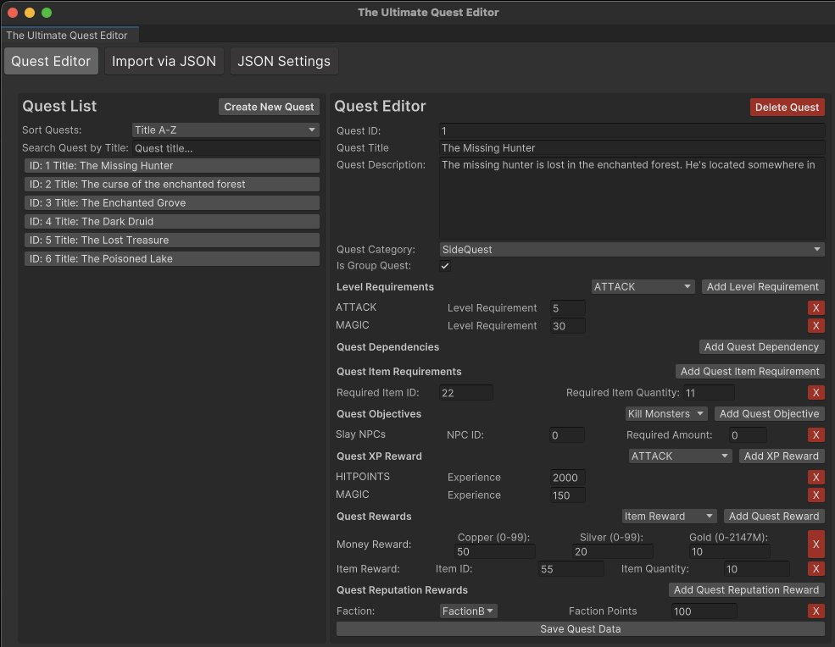
Task: Open the FactionB faction dropdown
Action: (x=468, y=611)
